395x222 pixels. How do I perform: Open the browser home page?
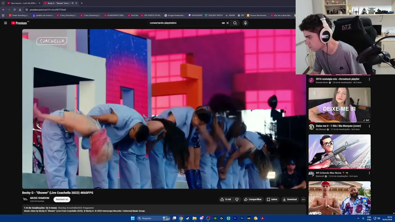[x=20, y=10]
